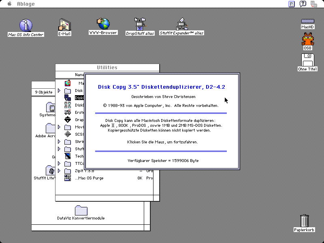Click the resize box of back window
This screenshot has width=324, height=243.
147,228
